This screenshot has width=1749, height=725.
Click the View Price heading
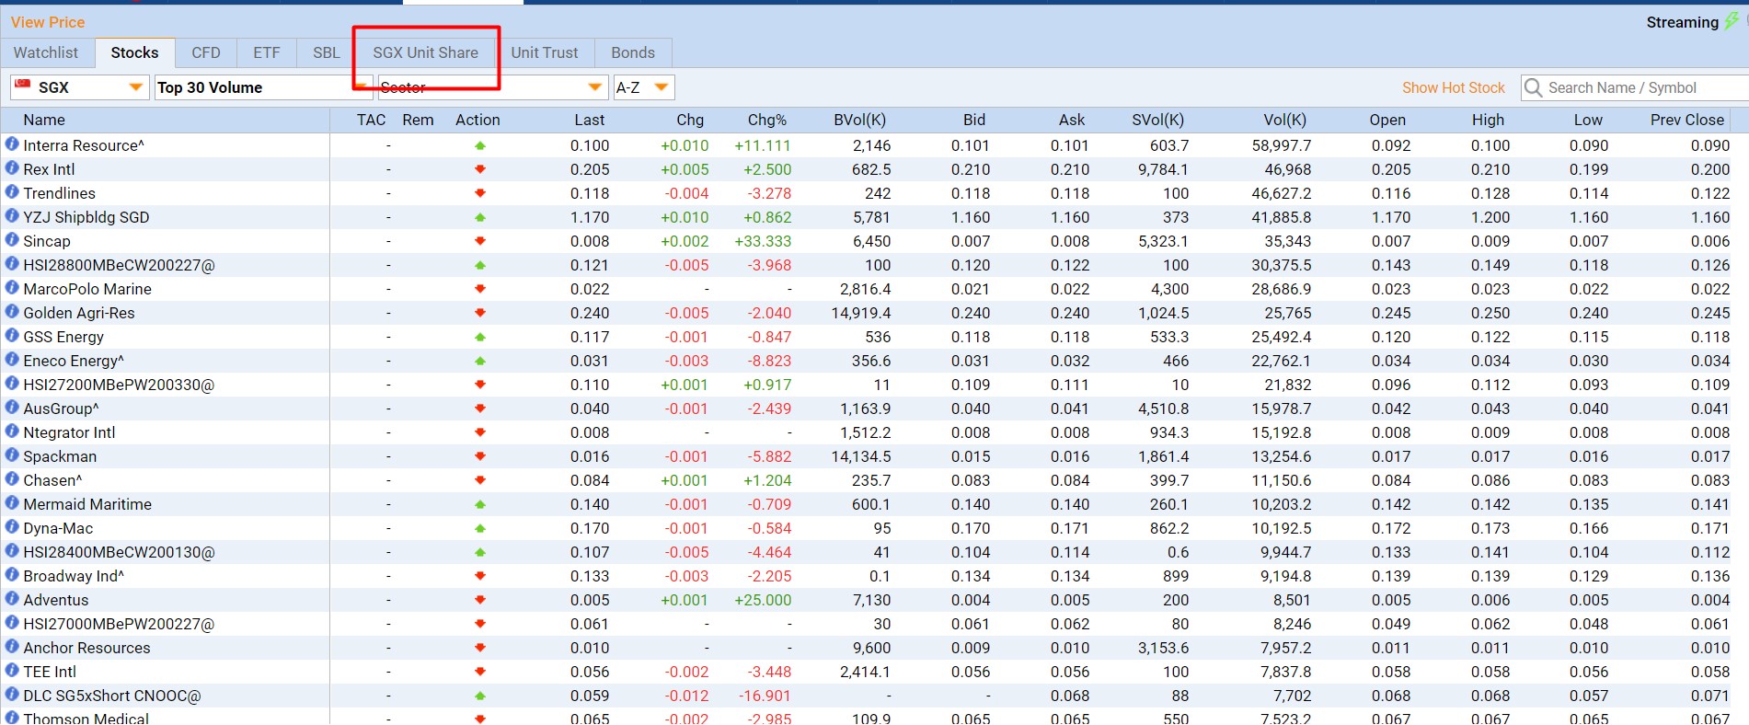pos(48,21)
